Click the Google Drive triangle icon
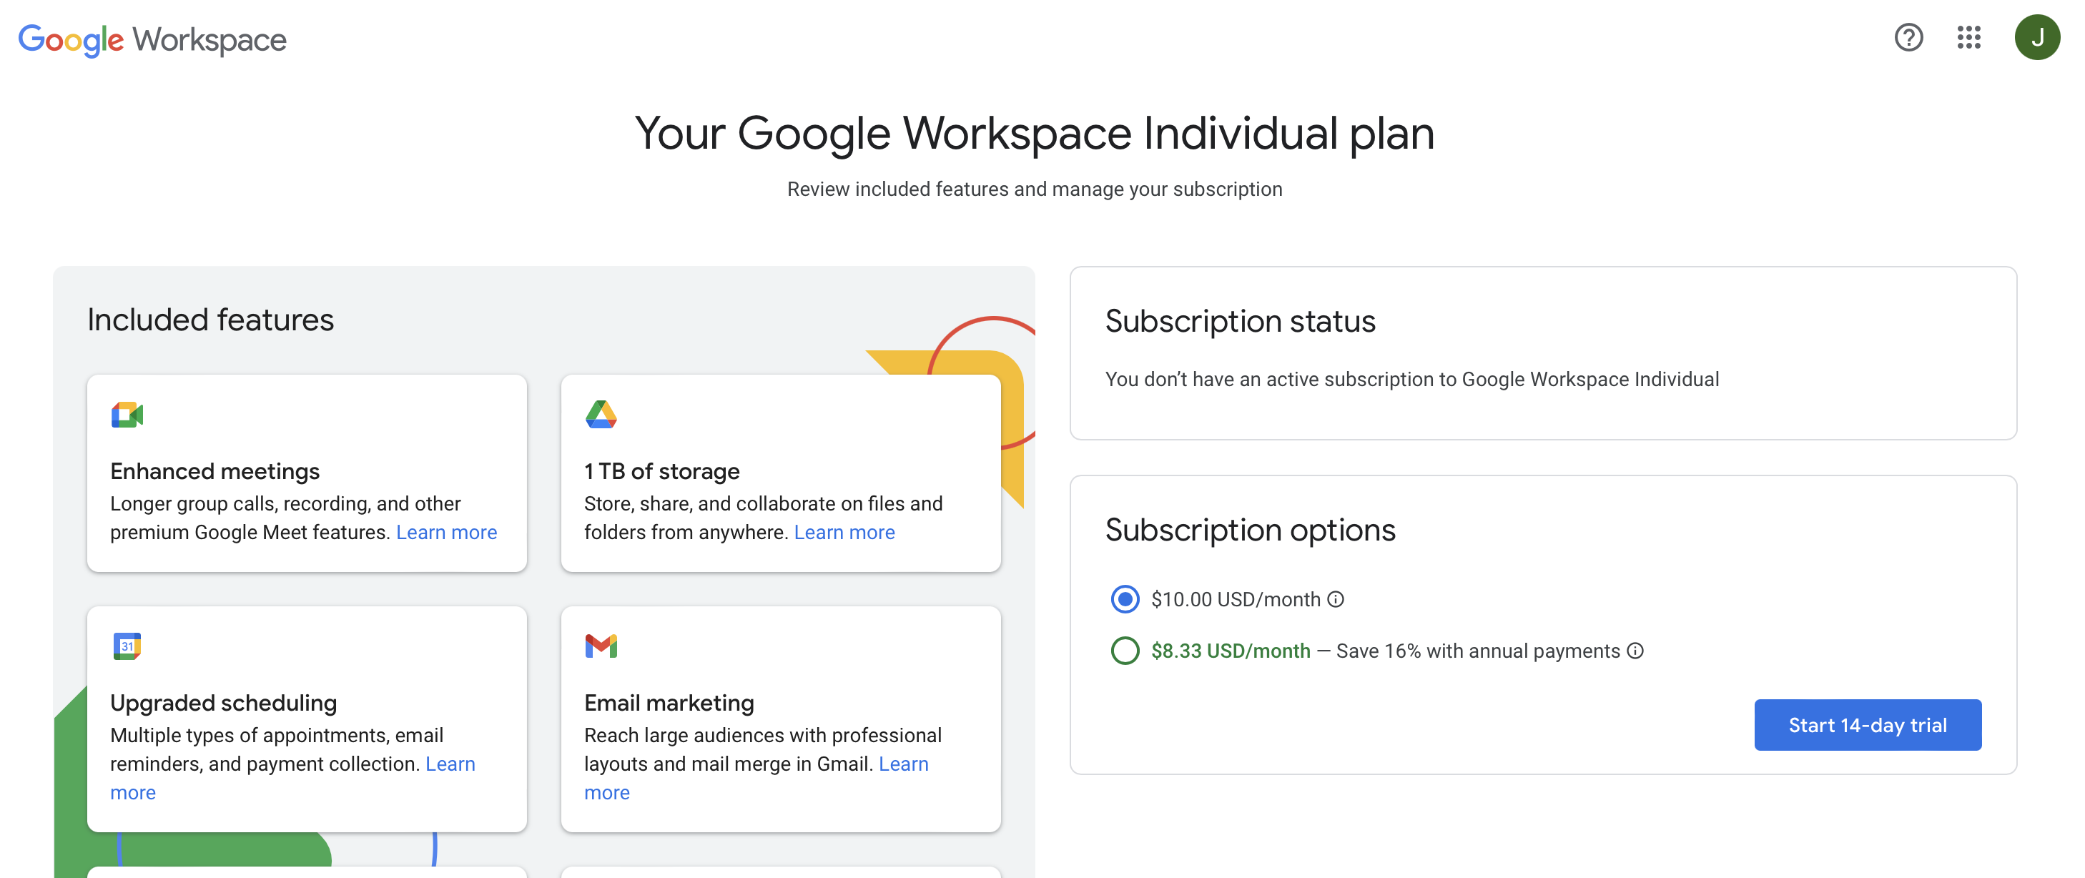 coord(601,414)
